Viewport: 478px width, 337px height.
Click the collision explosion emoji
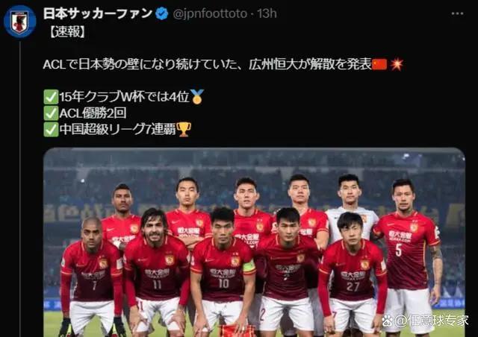pos(397,65)
